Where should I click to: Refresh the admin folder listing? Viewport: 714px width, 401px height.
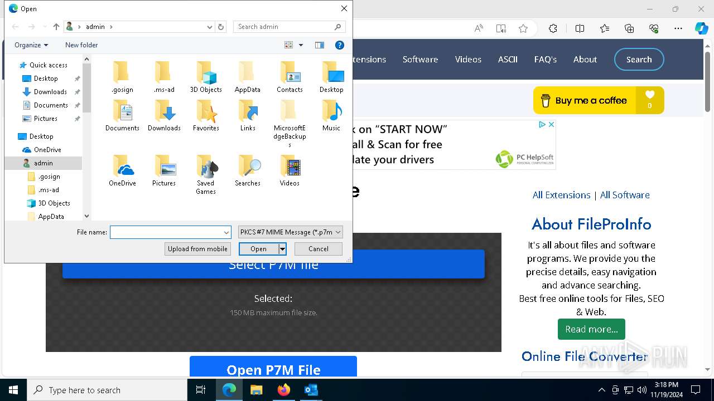pyautogui.click(x=221, y=27)
